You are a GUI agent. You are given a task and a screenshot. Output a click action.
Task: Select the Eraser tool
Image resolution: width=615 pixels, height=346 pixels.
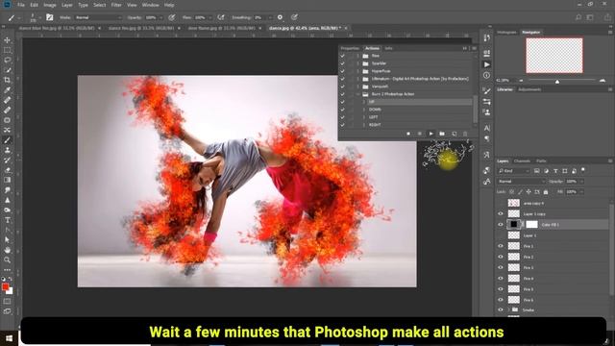[7, 170]
